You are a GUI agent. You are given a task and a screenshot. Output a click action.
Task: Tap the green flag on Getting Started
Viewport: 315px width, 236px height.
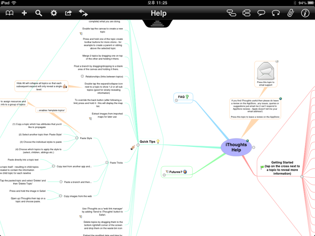(x=262, y=167)
